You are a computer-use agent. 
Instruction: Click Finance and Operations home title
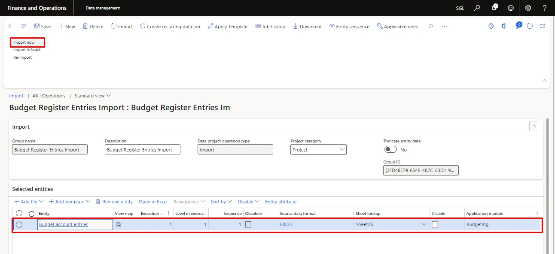coord(37,8)
